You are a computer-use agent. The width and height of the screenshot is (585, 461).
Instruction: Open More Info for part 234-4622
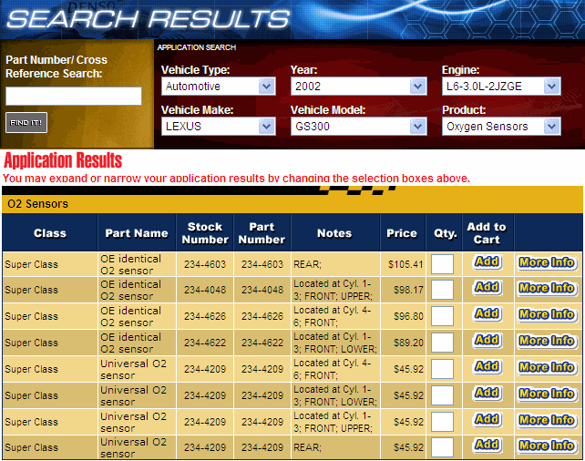pos(546,341)
